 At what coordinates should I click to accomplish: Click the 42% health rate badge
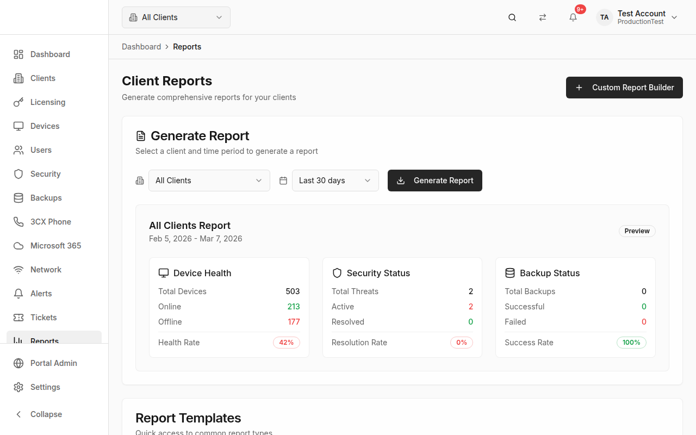[287, 343]
